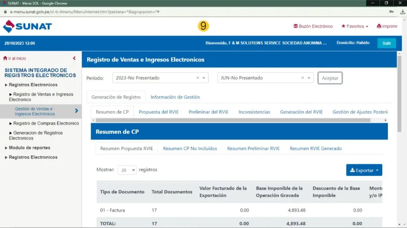
Task: Change the Mostrar registros count
Action: pos(127,170)
